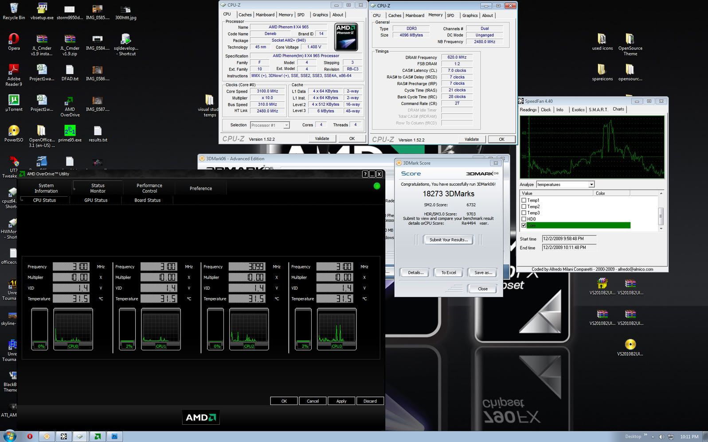708x442 pixels.
Task: Click the Submit Your Results button
Action: click(448, 240)
